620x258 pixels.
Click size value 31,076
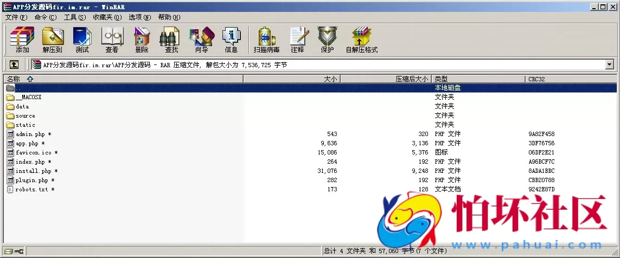327,171
